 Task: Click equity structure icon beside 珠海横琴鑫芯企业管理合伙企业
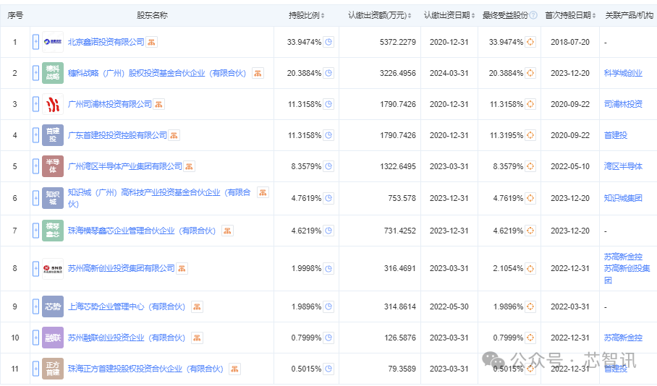pos(227,231)
